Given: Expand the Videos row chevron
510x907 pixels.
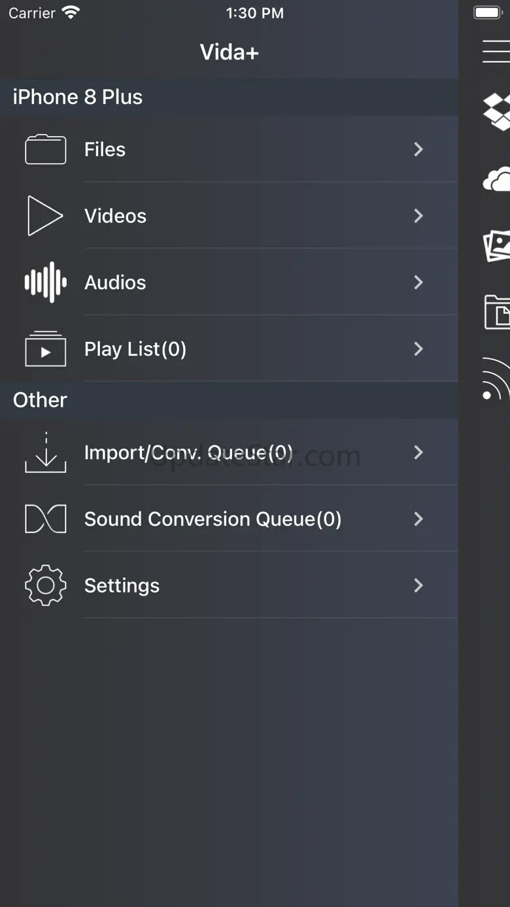Looking at the screenshot, I should point(418,216).
